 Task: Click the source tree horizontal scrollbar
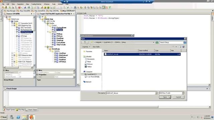(x=18, y=67)
